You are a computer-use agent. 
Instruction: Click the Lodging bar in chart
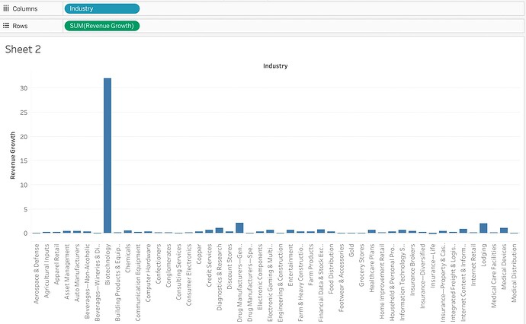point(483,228)
